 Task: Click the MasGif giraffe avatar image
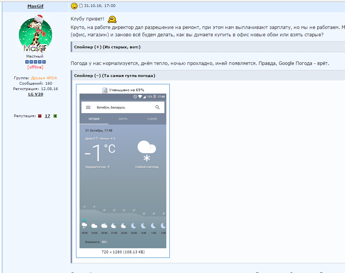coord(36,34)
